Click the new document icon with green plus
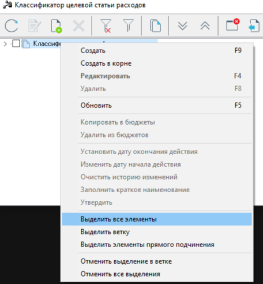The width and height of the screenshot is (263, 284). point(57,26)
